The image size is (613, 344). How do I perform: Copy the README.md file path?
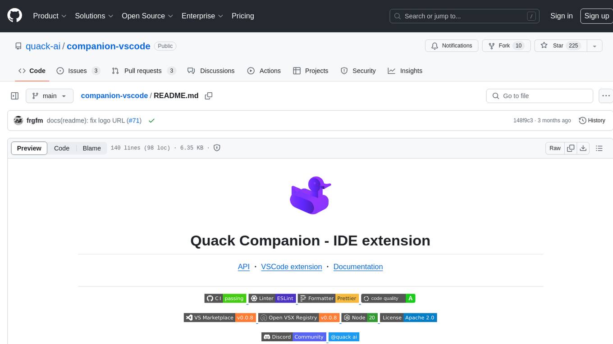(x=208, y=96)
